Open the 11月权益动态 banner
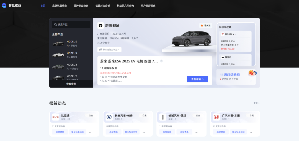 click(x=236, y=77)
